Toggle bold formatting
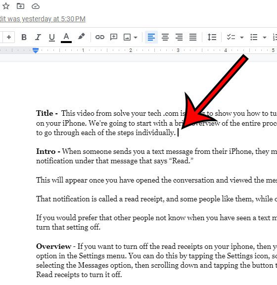The image size is (277, 285). click(x=24, y=37)
